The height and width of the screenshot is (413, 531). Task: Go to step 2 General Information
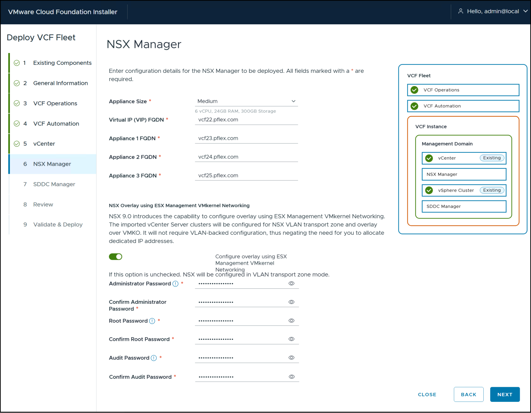[53, 83]
